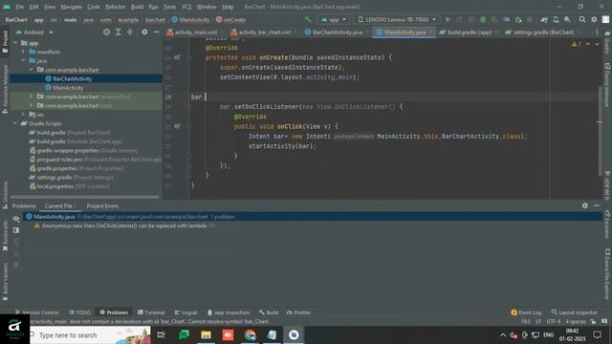Open File Explorer from taskbar
The image size is (612, 344).
[206, 335]
